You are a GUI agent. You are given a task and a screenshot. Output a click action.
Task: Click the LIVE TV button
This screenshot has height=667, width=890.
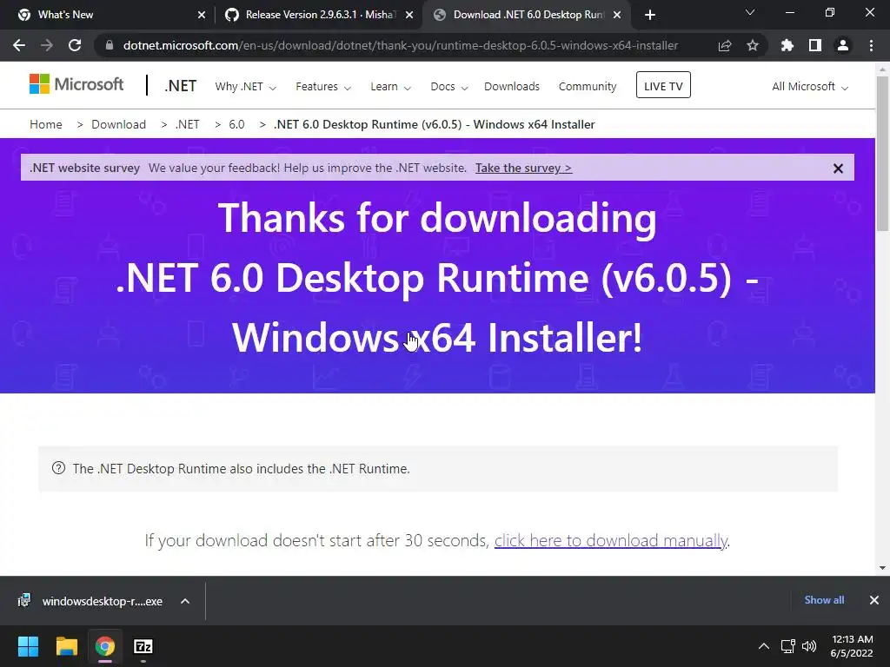[x=663, y=85]
